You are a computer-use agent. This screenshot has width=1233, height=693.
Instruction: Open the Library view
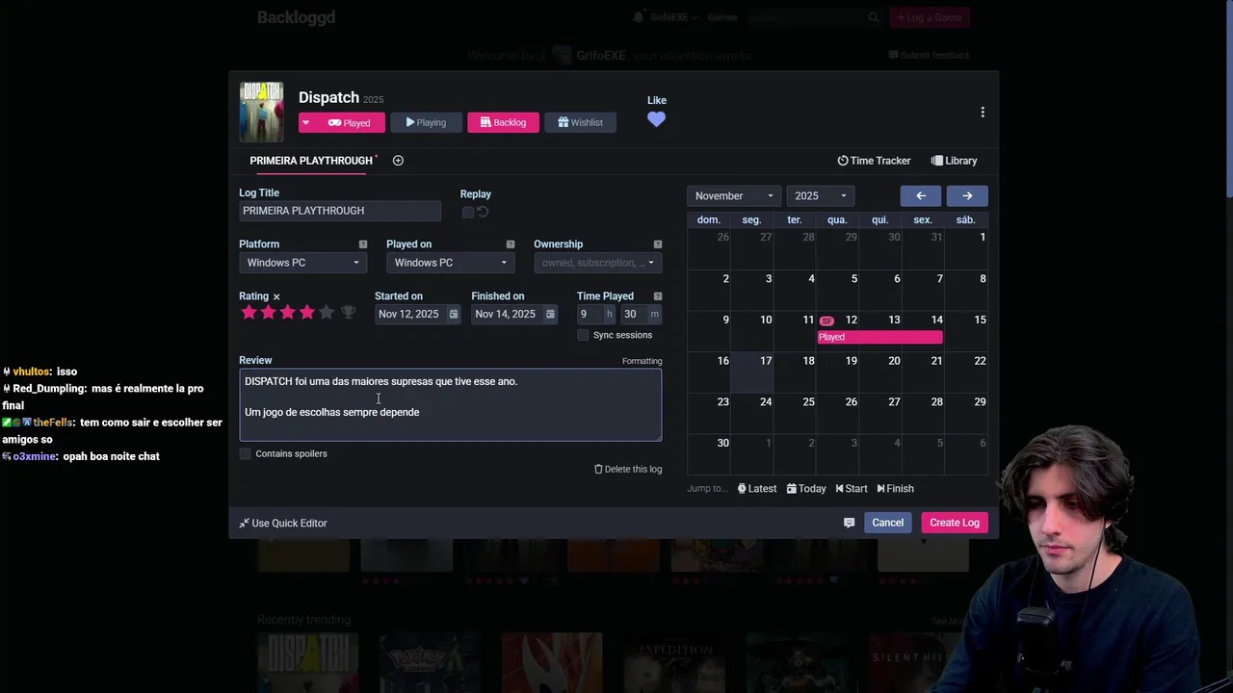pos(954,161)
